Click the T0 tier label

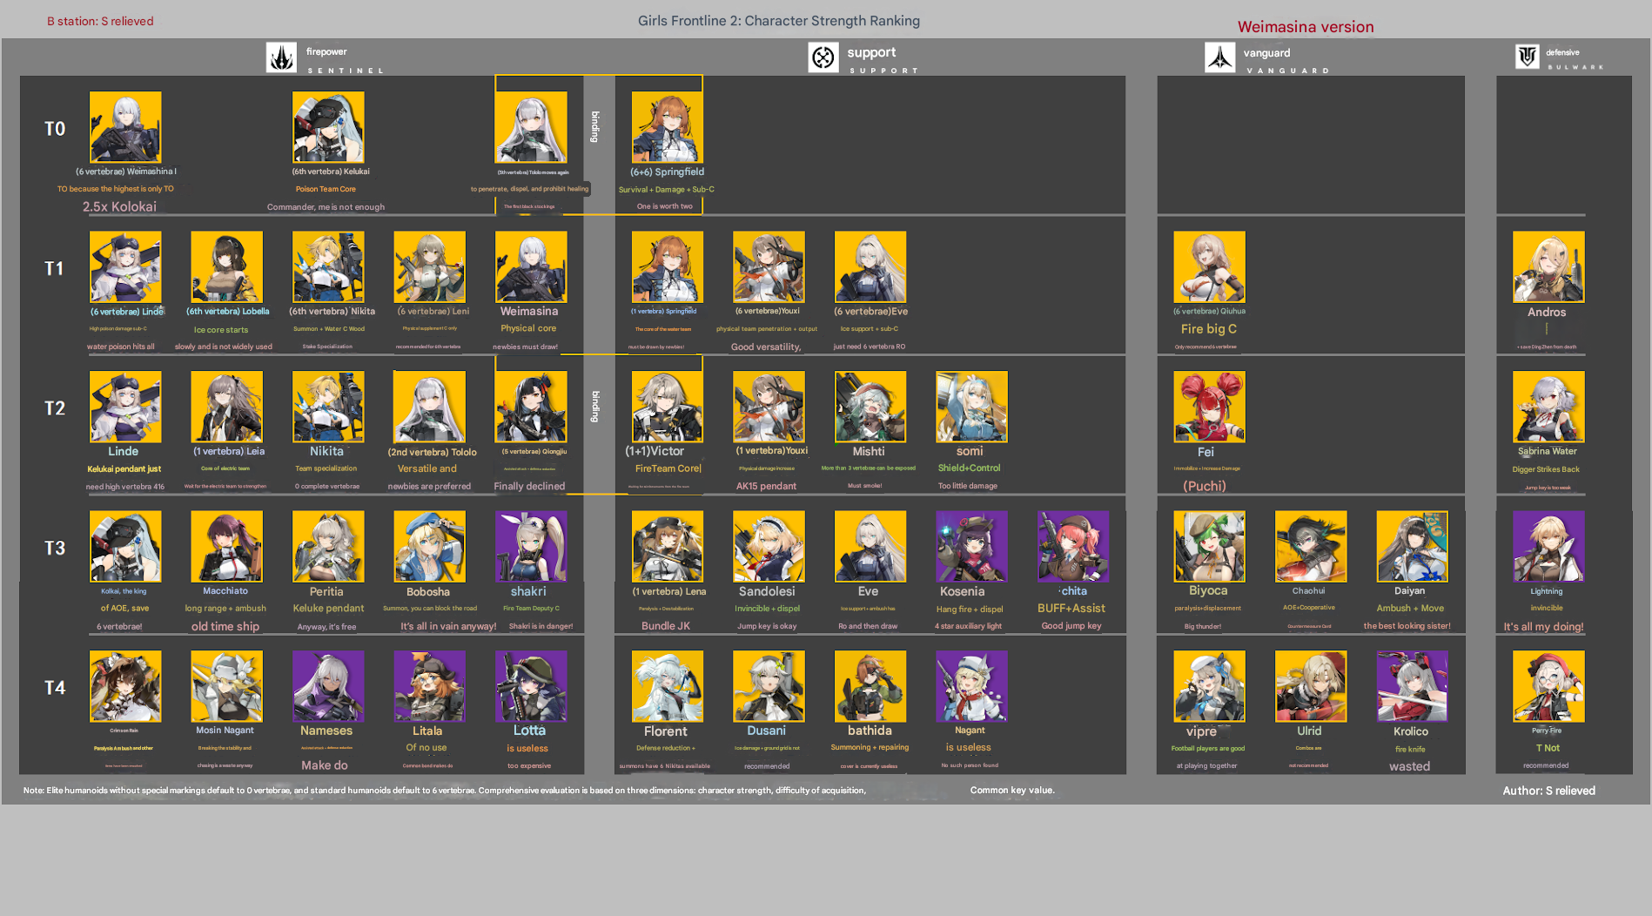pyautogui.click(x=55, y=129)
